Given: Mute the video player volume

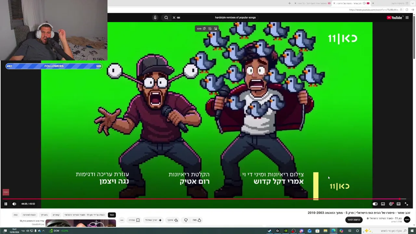Looking at the screenshot, I should (14, 204).
